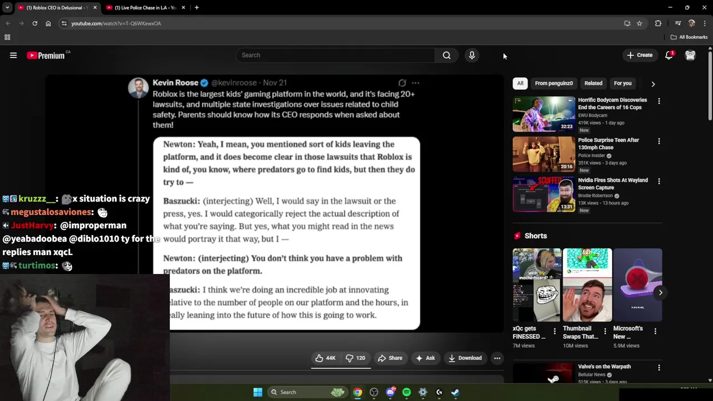Select the From penguinz0 chip
The height and width of the screenshot is (401, 713).
pyautogui.click(x=554, y=84)
